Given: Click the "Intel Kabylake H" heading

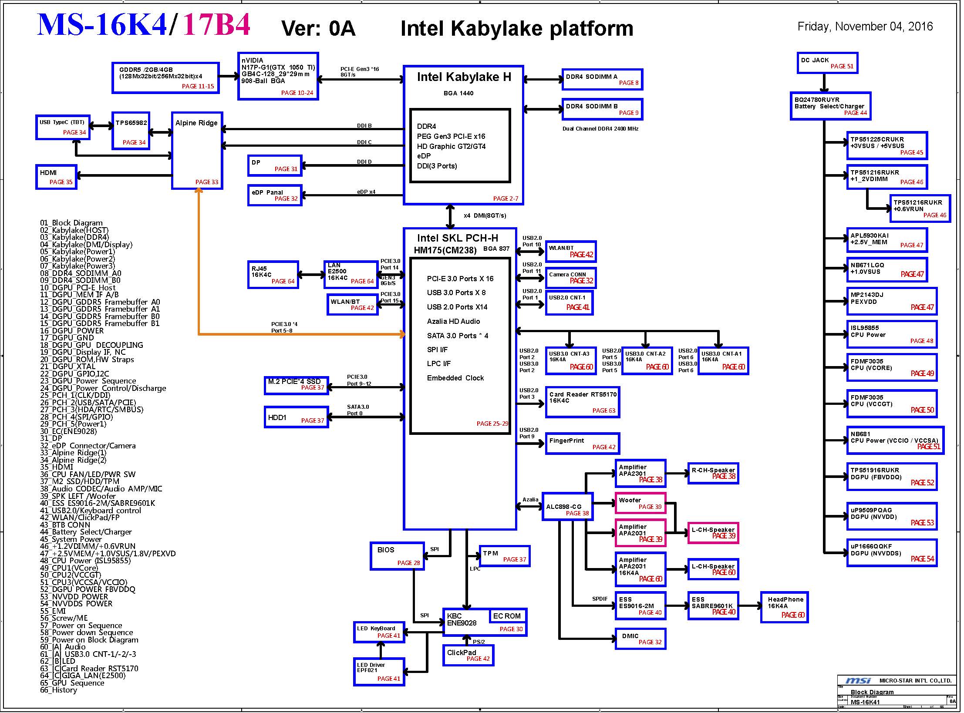Looking at the screenshot, I should [x=464, y=77].
